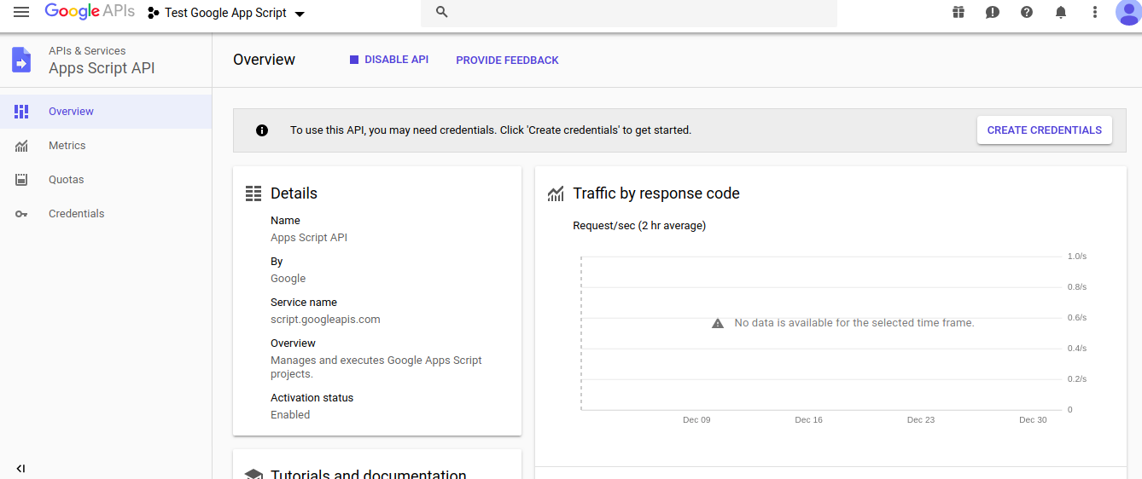
Task: Click the DISABLE API button
Action: tap(389, 60)
